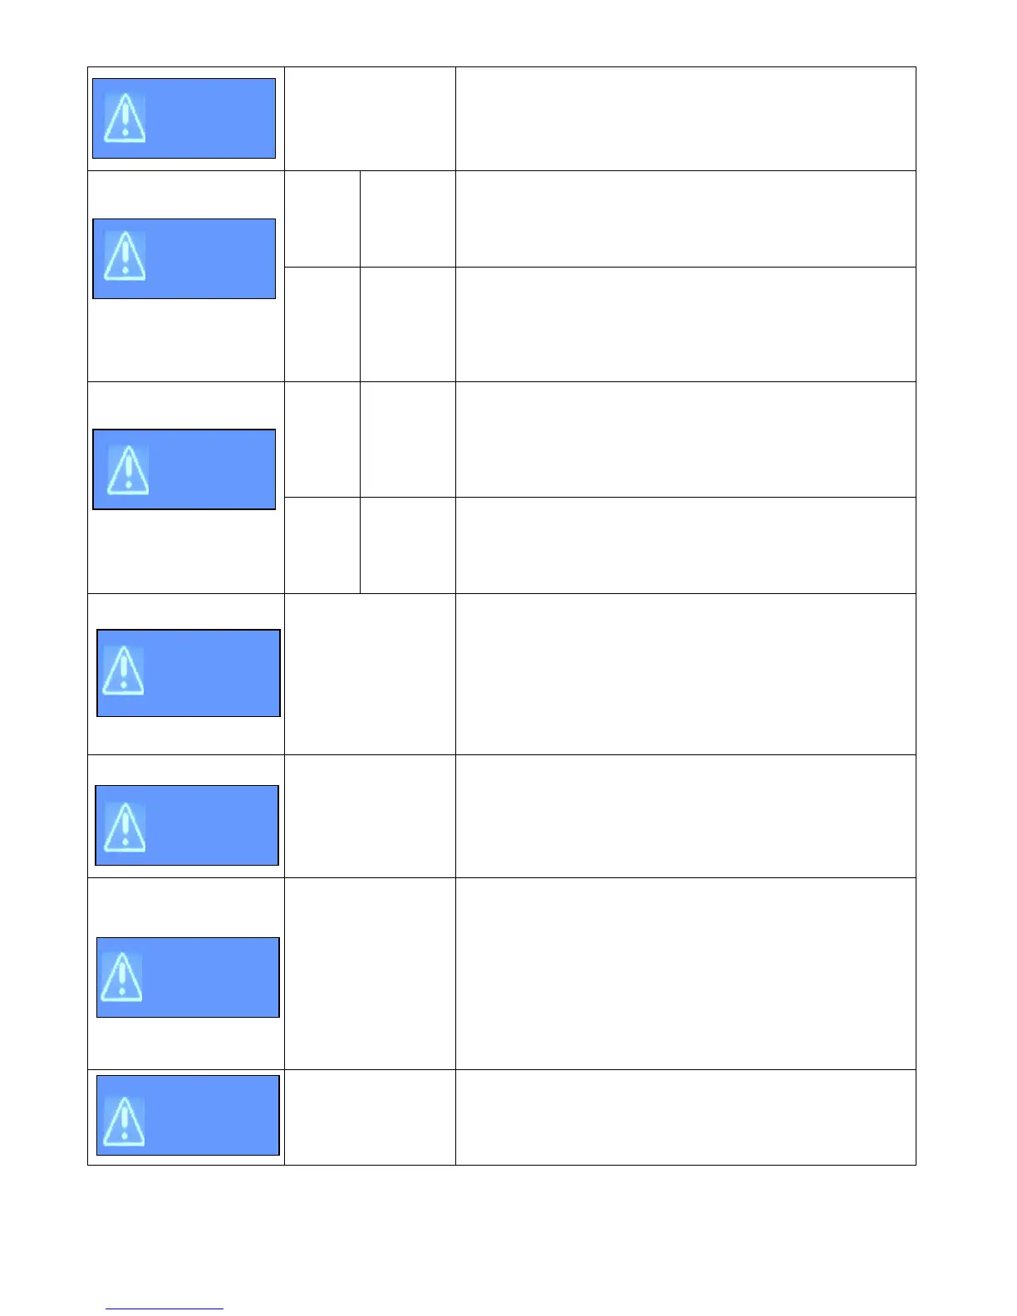Select the upper wide description cell in third row
Image resolution: width=1017 pixels, height=1316 pixels.
[685, 439]
